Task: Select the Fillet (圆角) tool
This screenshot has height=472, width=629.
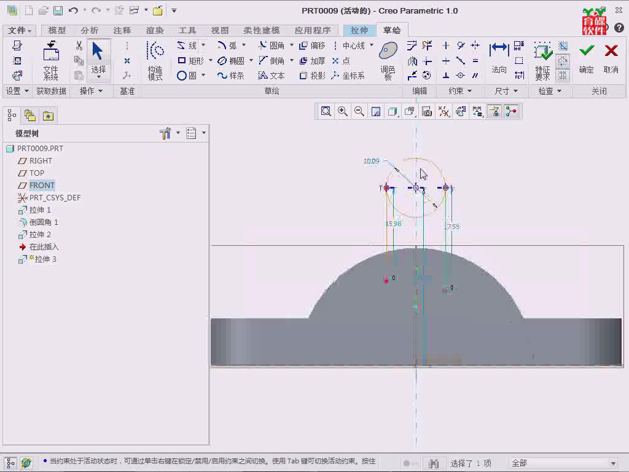Action: tap(272, 45)
